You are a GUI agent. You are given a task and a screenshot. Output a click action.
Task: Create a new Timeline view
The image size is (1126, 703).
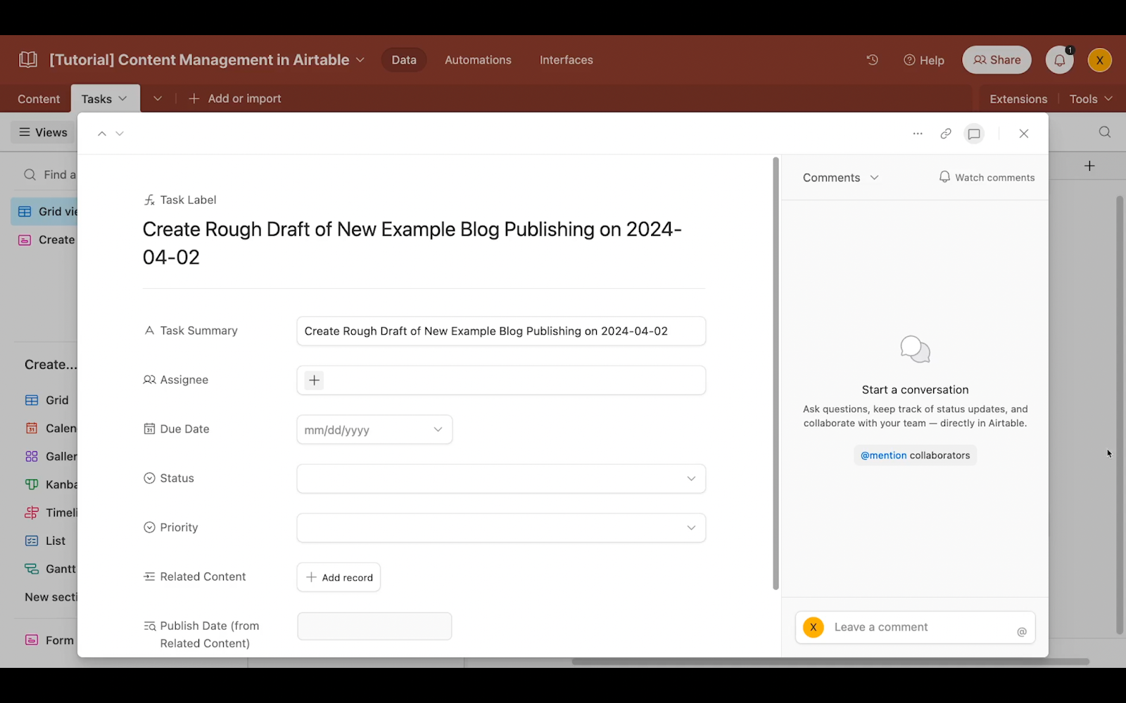pos(49,512)
